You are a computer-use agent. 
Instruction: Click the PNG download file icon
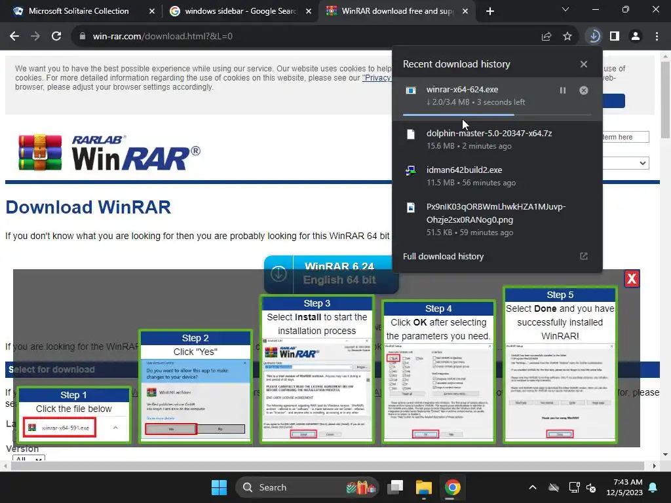click(411, 208)
